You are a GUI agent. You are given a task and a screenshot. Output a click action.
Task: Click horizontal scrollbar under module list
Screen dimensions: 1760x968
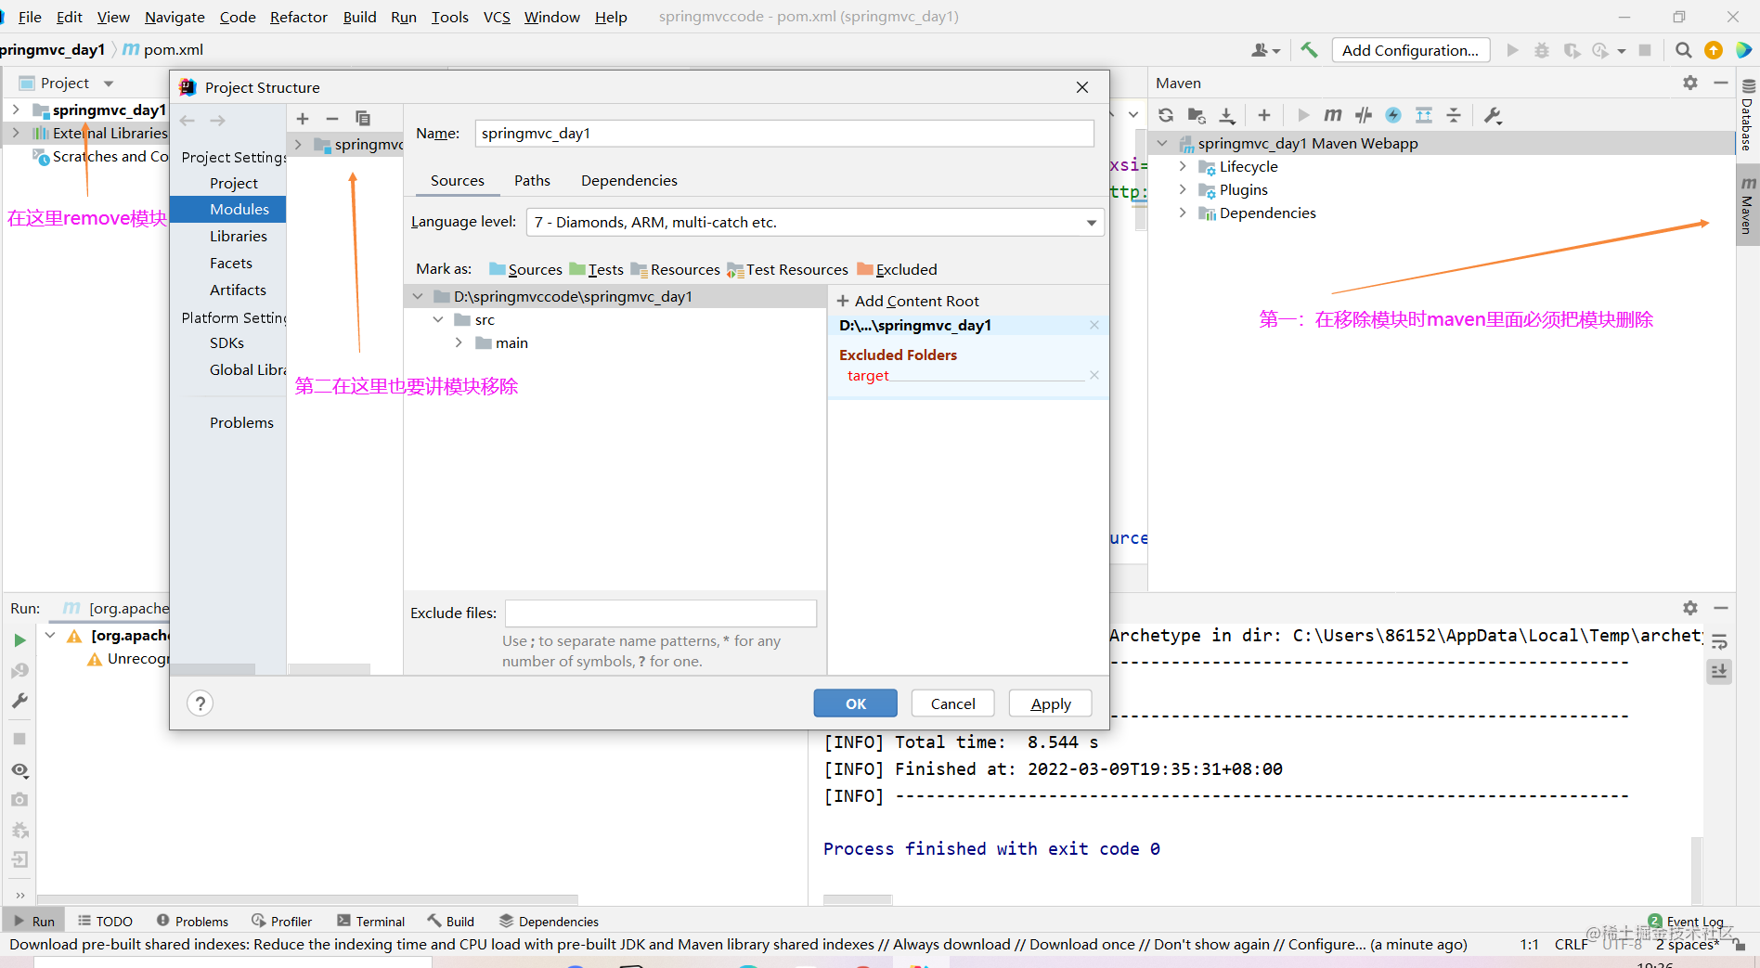pyautogui.click(x=330, y=669)
